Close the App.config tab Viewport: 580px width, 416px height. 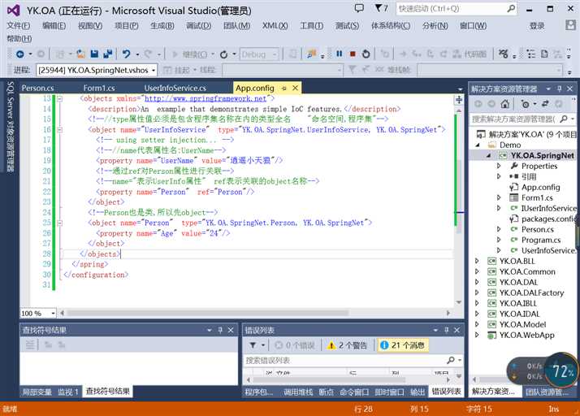point(295,88)
